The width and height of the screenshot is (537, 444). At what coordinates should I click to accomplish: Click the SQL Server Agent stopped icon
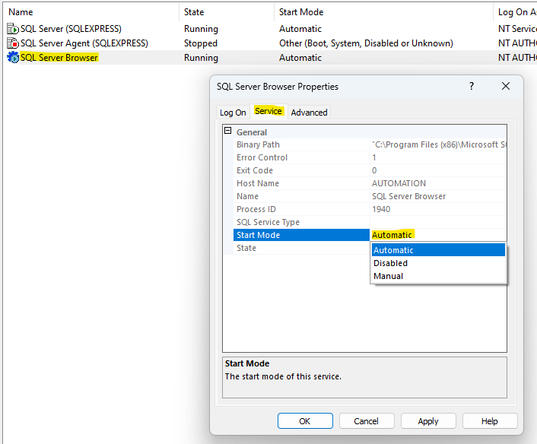coord(13,43)
